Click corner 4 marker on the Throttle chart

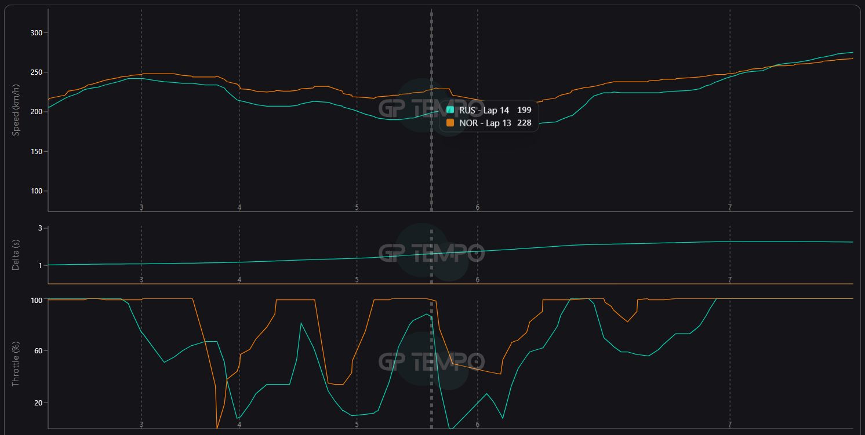(x=239, y=425)
